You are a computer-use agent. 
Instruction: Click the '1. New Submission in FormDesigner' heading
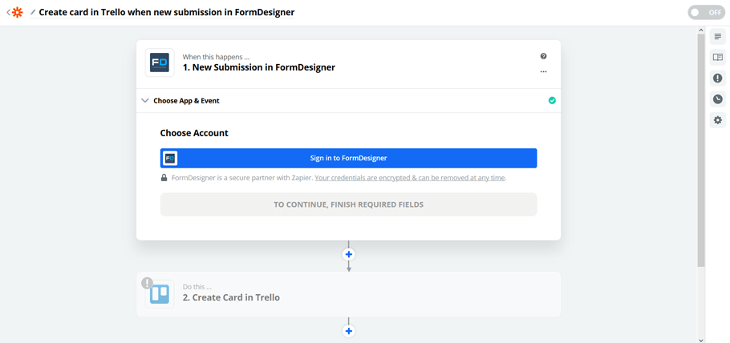coord(259,67)
